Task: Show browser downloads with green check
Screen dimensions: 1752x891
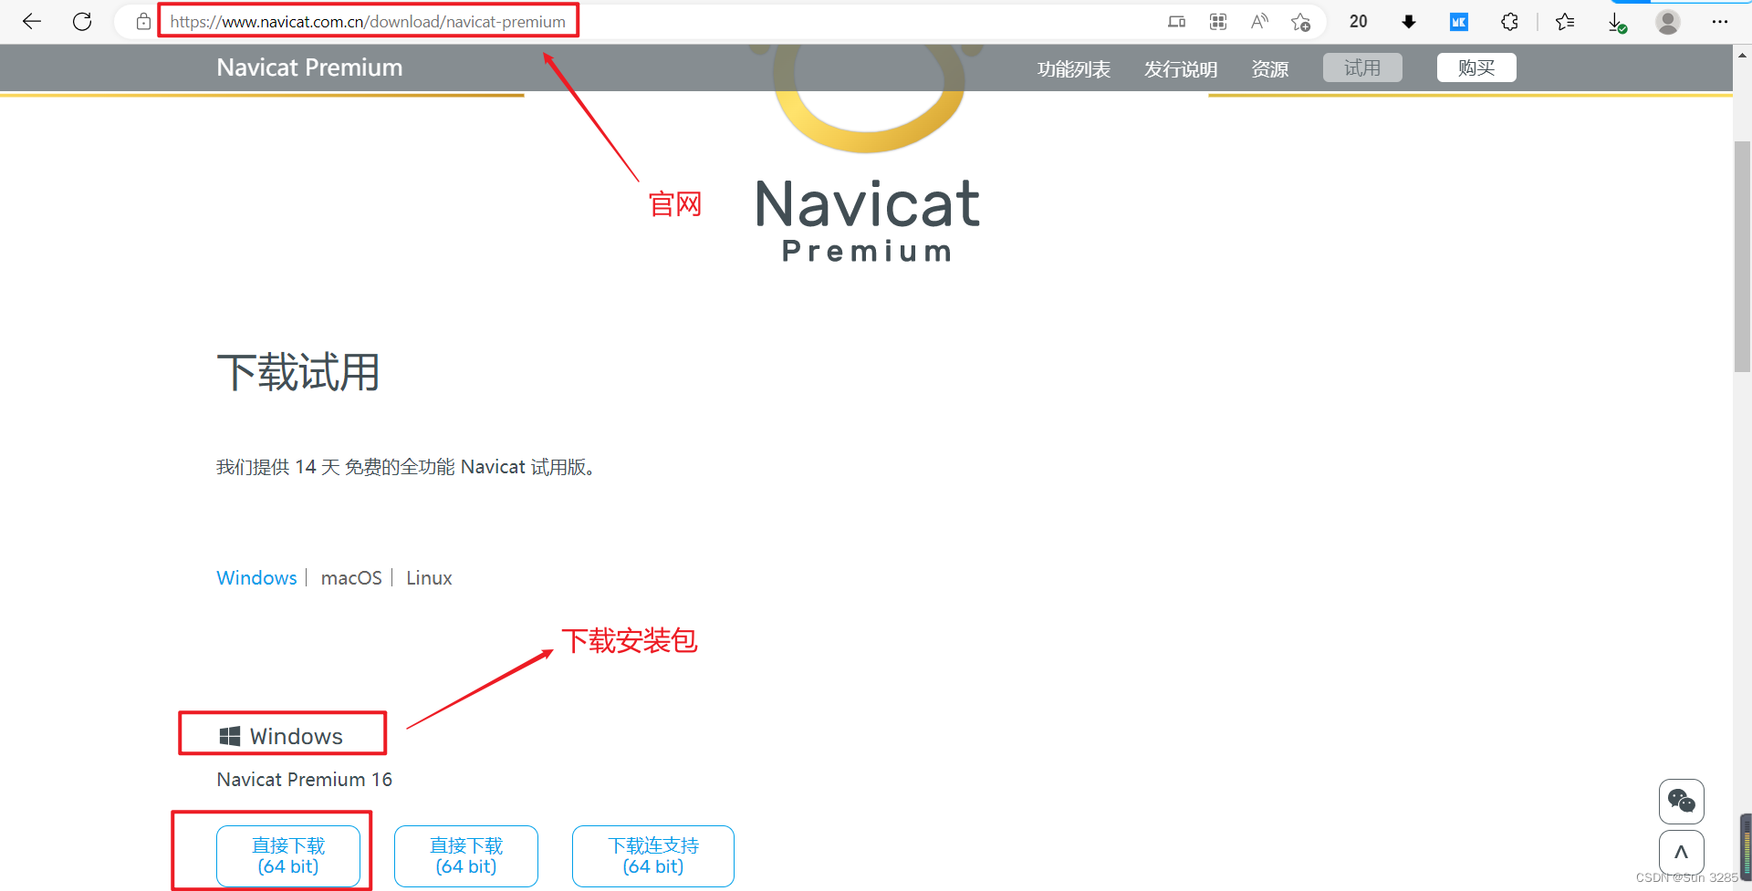Action: click(1617, 22)
